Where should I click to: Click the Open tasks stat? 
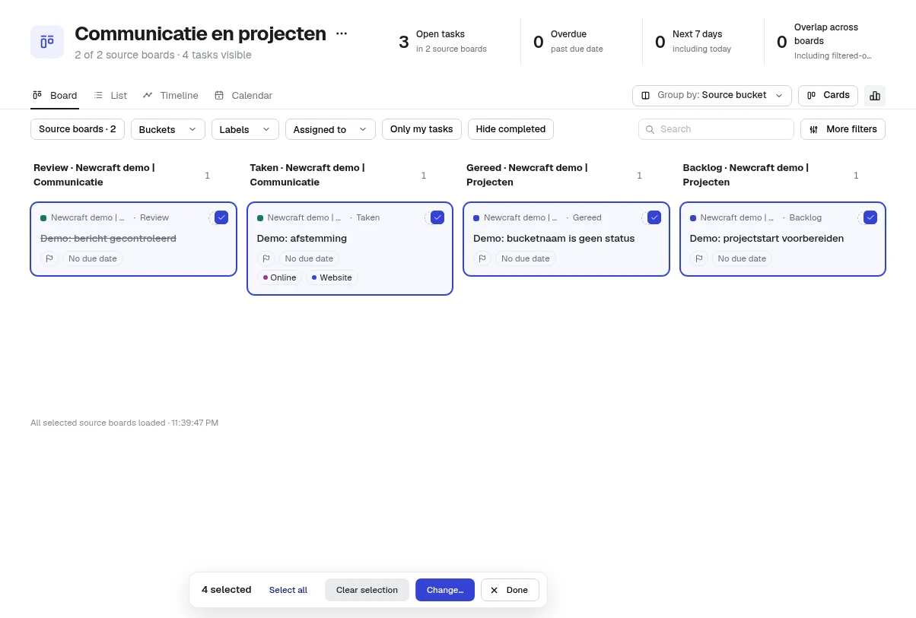click(443, 41)
